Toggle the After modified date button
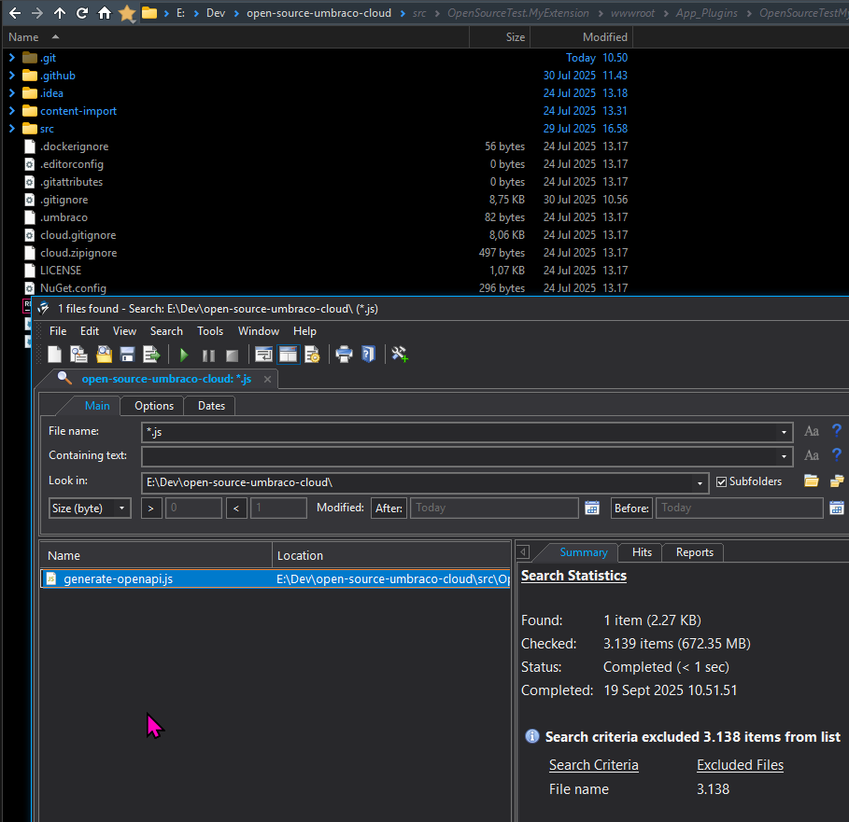This screenshot has width=849, height=822. [389, 508]
